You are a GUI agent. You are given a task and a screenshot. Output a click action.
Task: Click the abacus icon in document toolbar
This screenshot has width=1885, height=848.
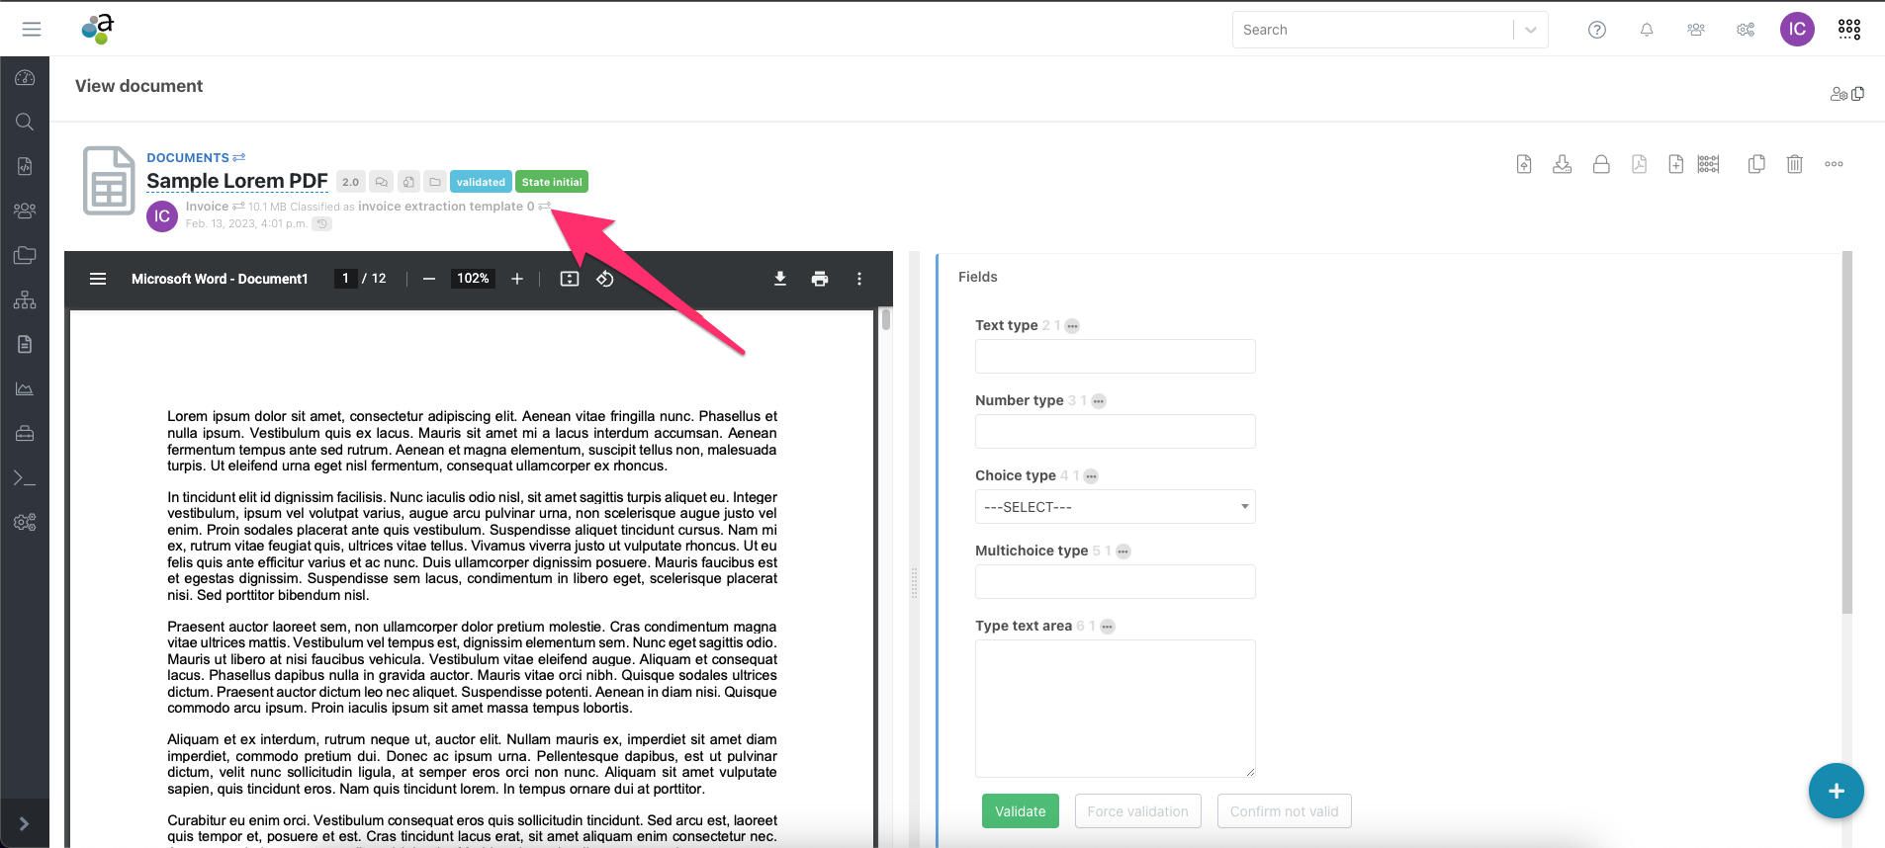click(x=1708, y=164)
